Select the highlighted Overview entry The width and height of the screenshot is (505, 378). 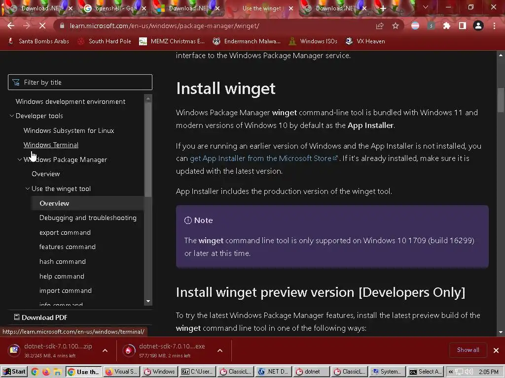pos(54,203)
